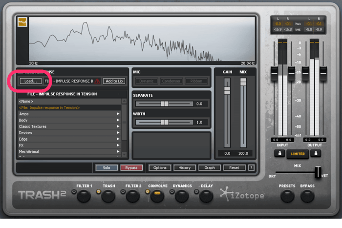
Task: Click the question mark help button
Action: (251, 167)
